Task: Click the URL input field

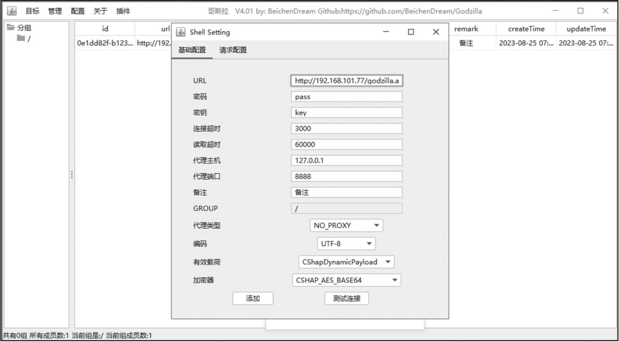Action: point(347,81)
